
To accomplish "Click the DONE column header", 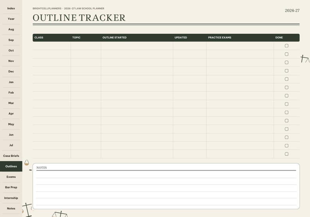I will coord(279,38).
